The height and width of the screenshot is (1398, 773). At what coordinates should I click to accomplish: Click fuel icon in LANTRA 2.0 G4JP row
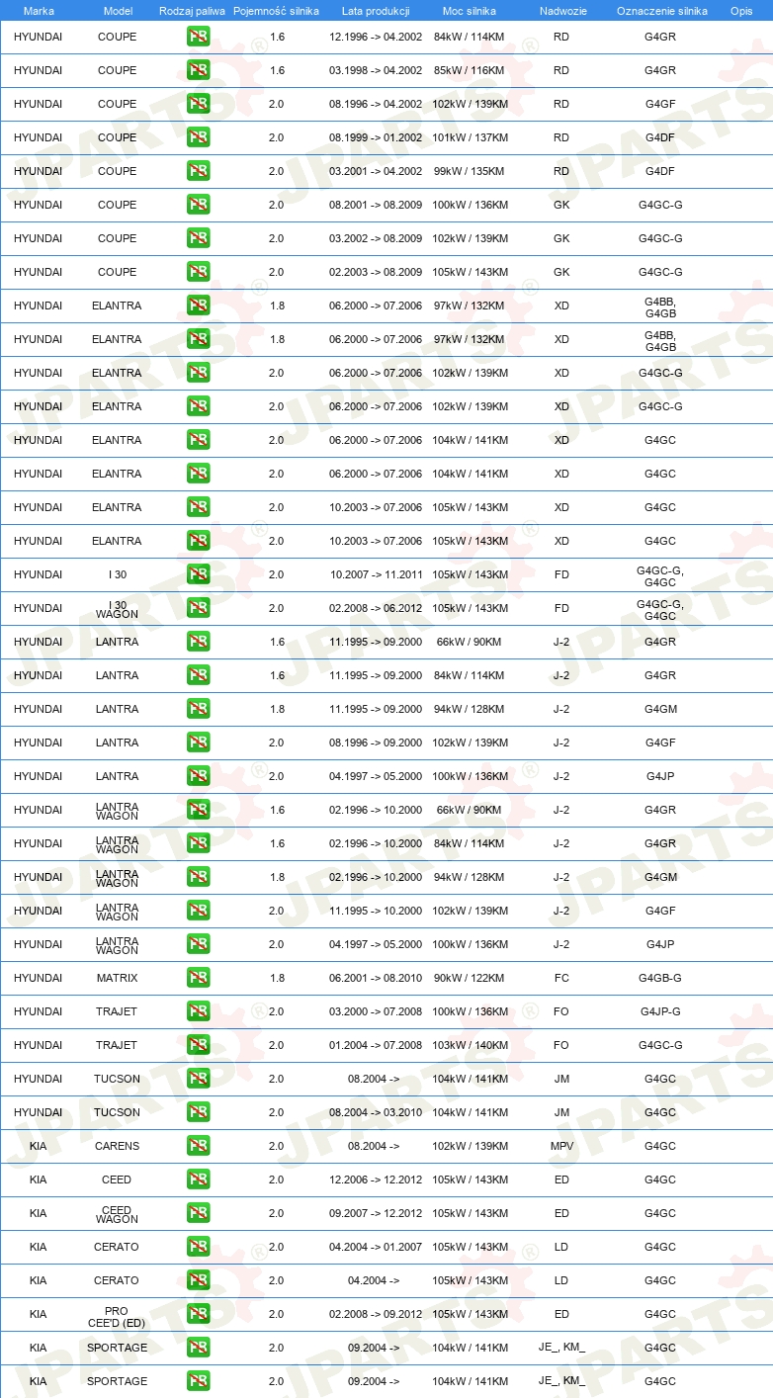pyautogui.click(x=199, y=776)
